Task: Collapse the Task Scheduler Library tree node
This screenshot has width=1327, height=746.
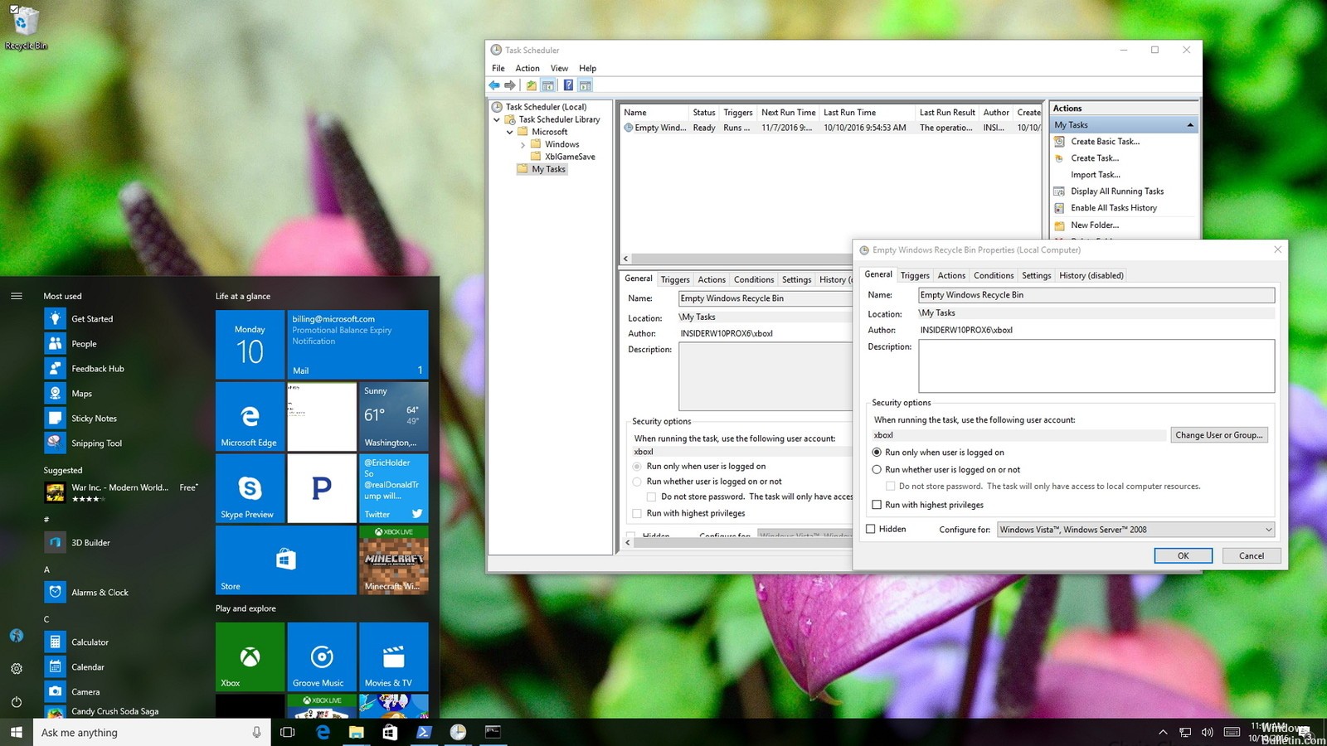Action: pyautogui.click(x=497, y=119)
